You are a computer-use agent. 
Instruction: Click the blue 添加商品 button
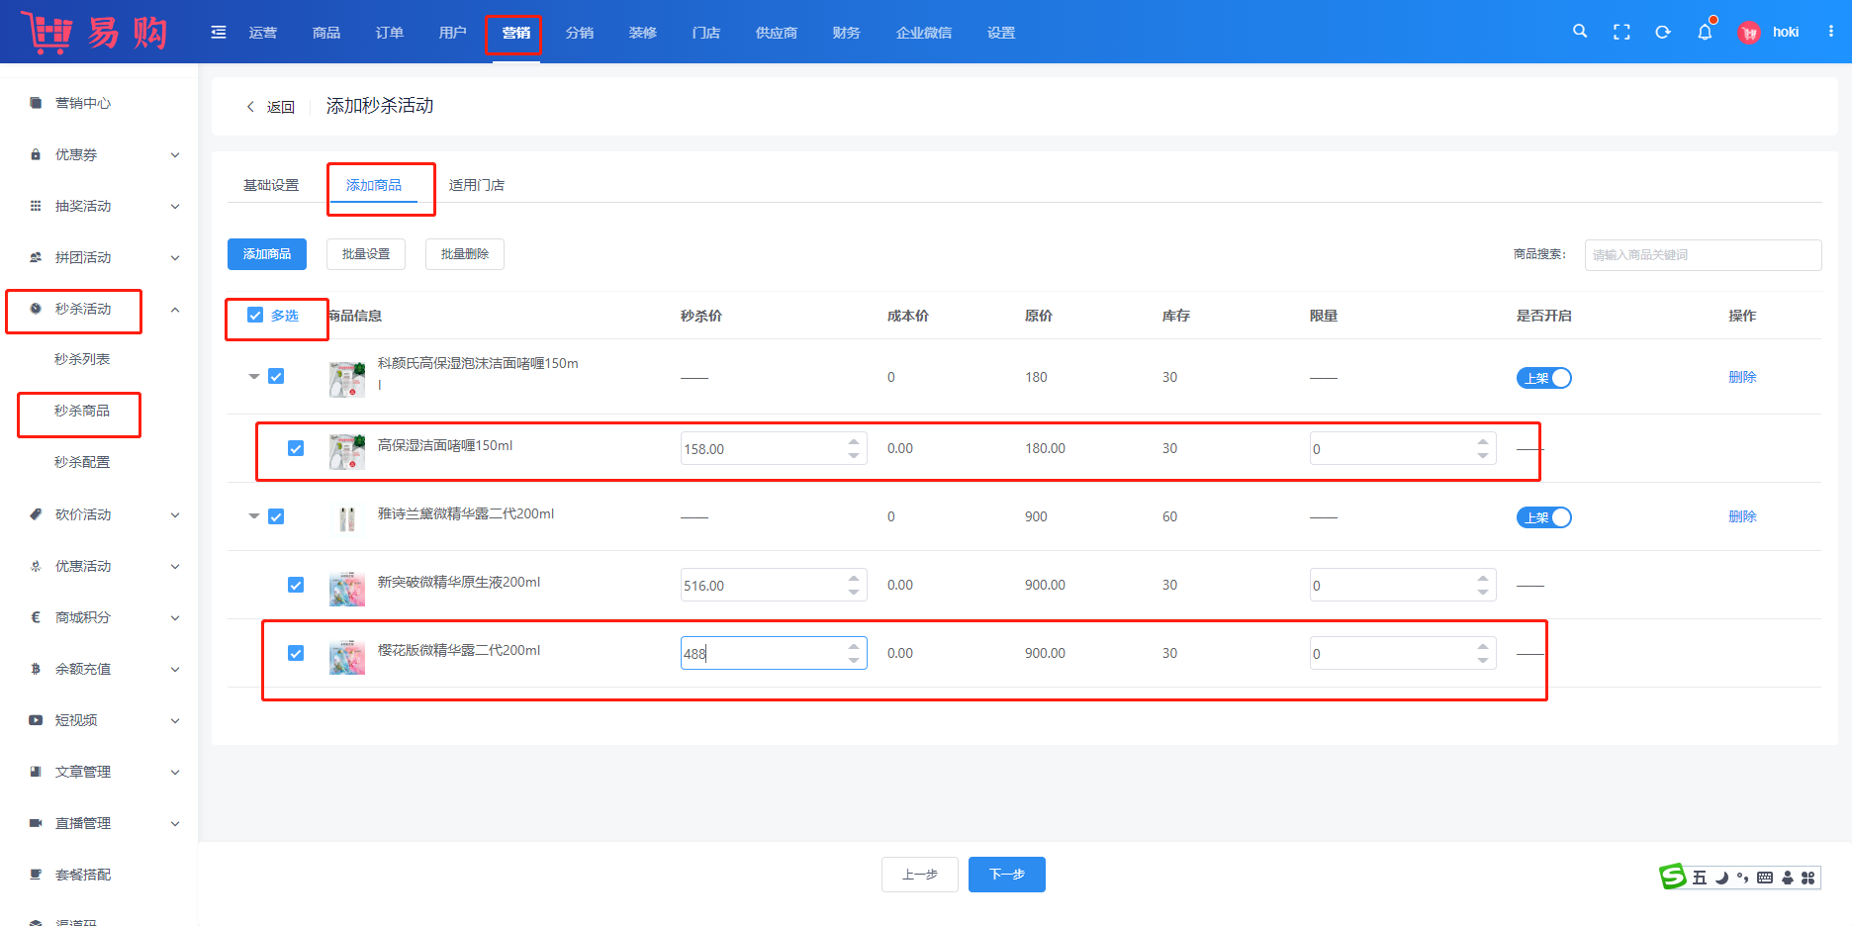[x=267, y=254]
